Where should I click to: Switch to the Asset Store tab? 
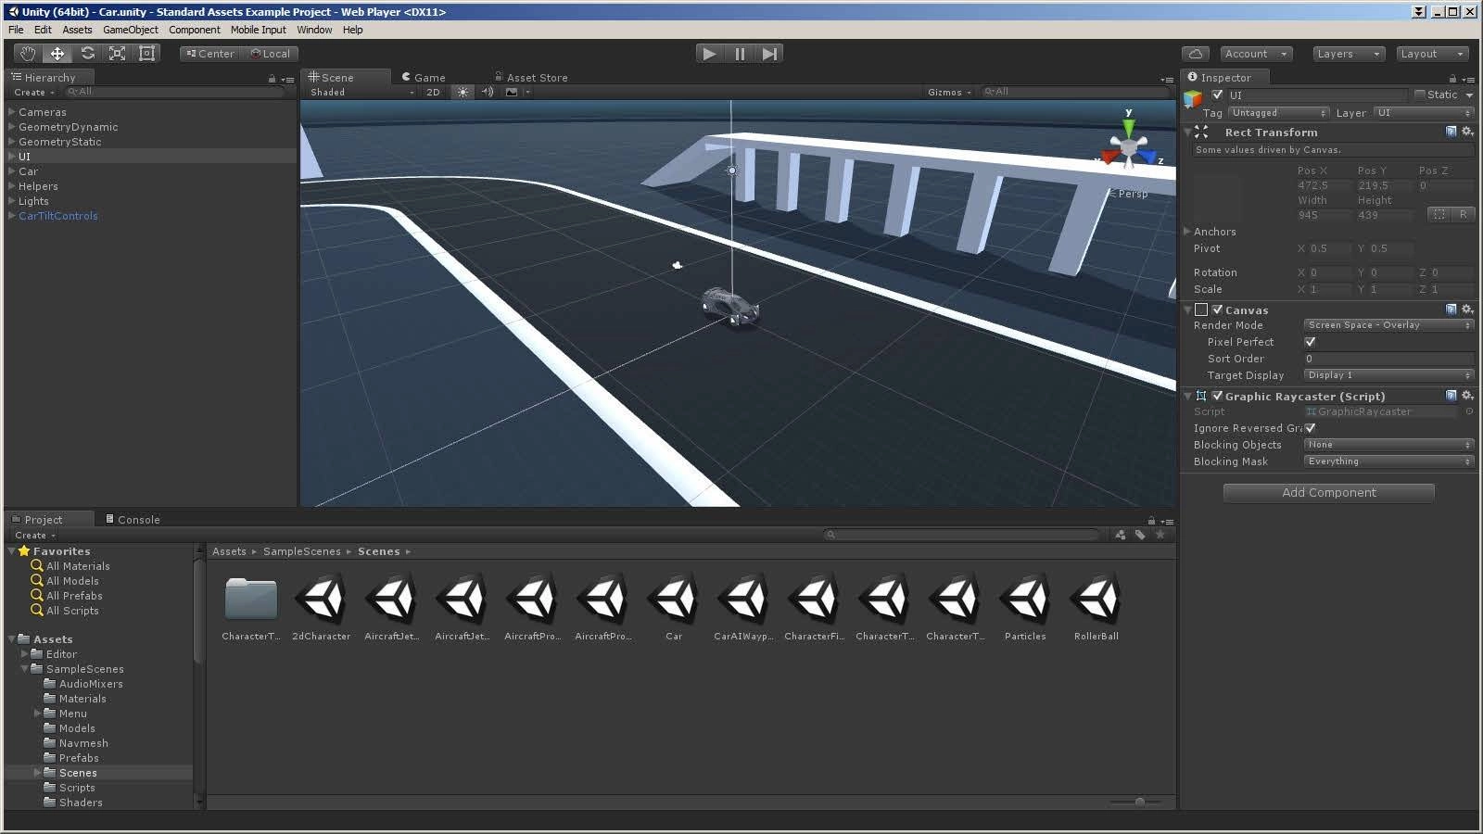point(531,78)
